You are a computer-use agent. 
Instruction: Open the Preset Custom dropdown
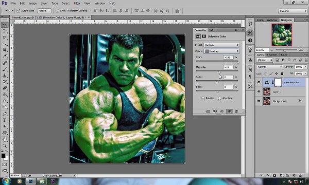pyautogui.click(x=221, y=45)
